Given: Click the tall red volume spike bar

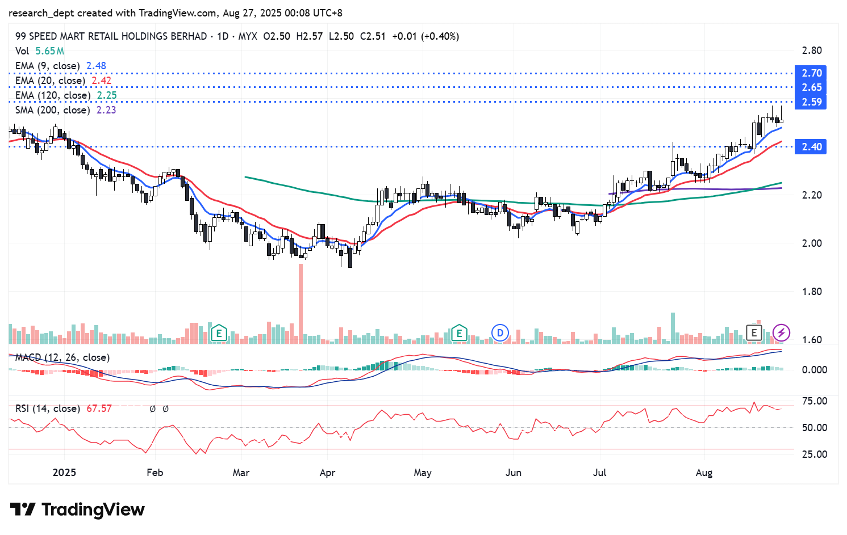Looking at the screenshot, I should (x=301, y=304).
